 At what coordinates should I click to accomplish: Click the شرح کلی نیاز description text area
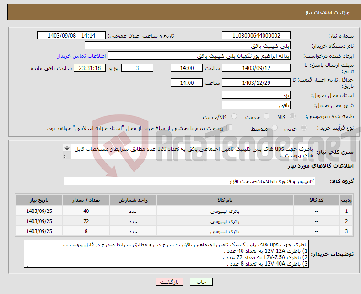click(x=189, y=152)
